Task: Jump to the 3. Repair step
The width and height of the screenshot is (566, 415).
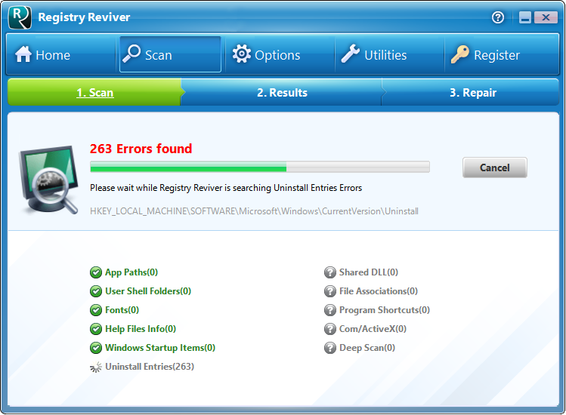Action: pyautogui.click(x=473, y=93)
